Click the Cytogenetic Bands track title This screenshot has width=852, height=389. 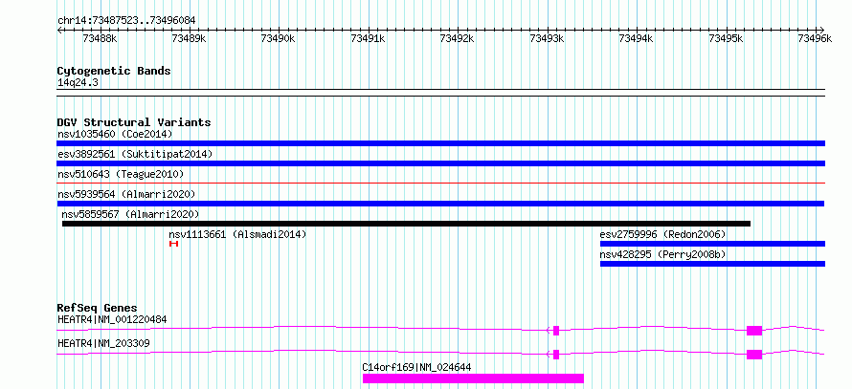(114, 71)
